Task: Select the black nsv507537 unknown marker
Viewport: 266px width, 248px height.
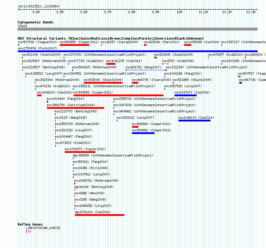Action: (x=239, y=76)
